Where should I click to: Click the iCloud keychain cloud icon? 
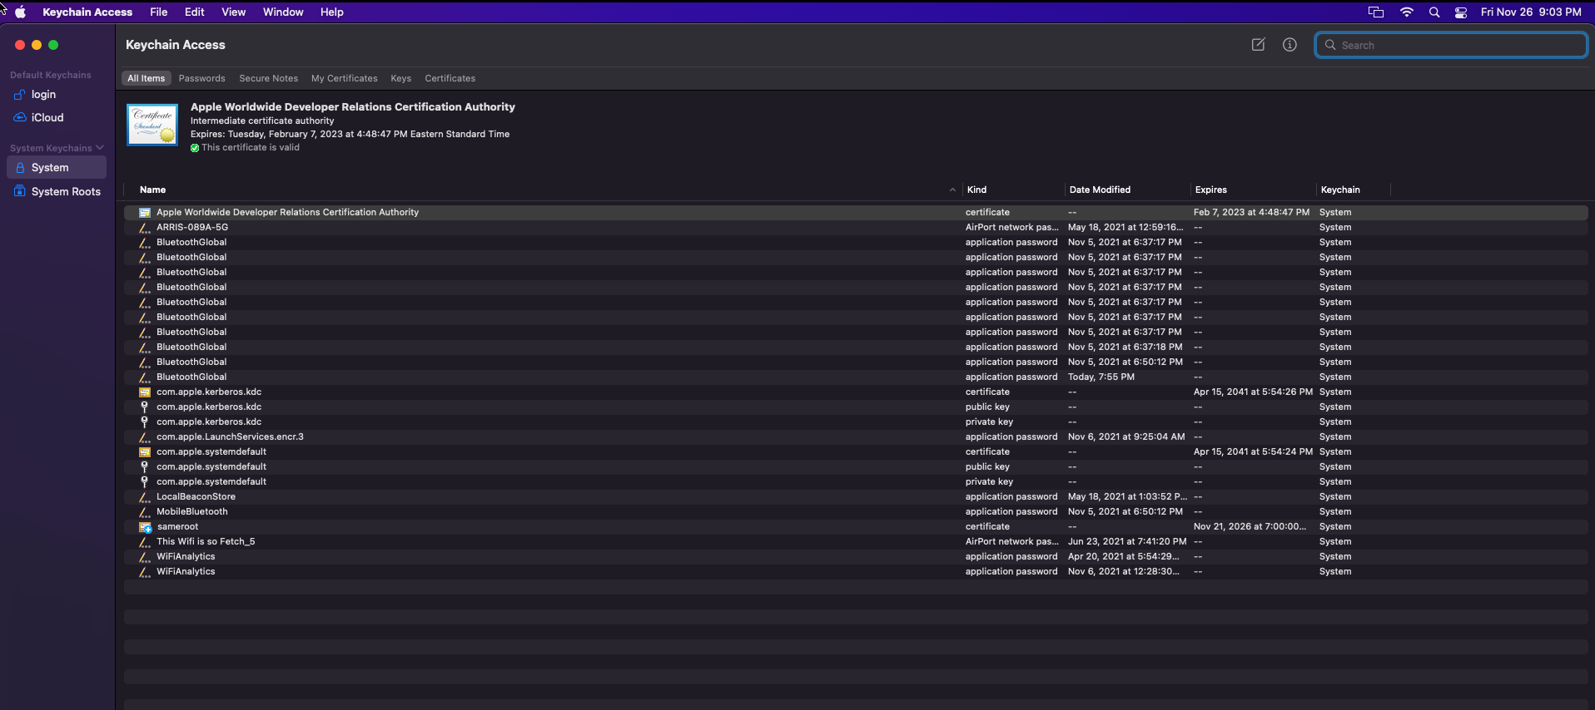click(x=20, y=118)
